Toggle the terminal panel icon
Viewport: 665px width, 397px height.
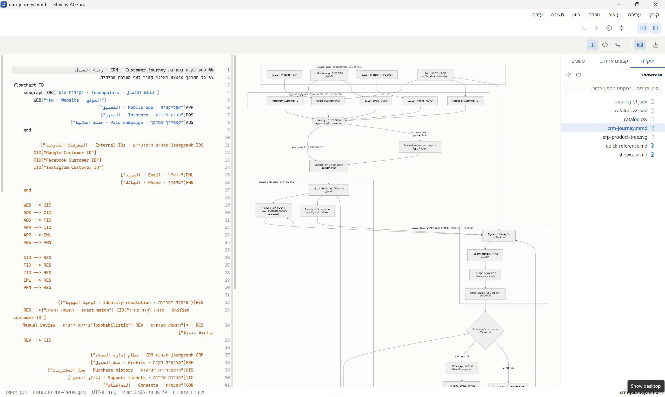tap(643, 28)
